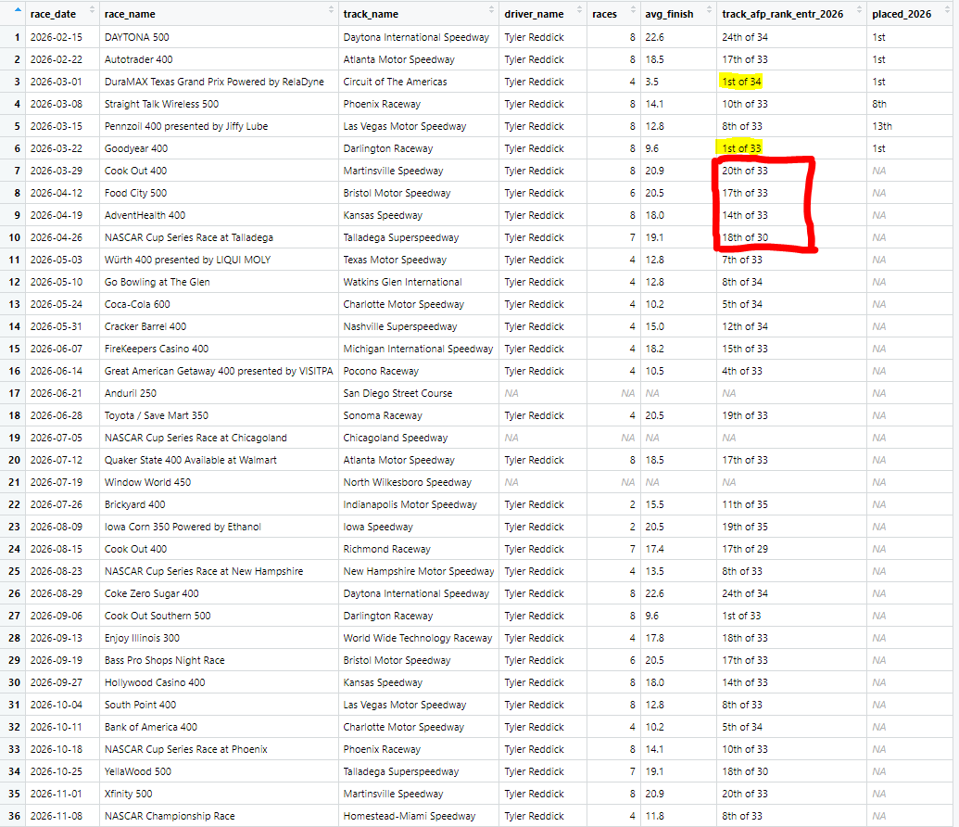The width and height of the screenshot is (959, 827).
Task: Click the Coke Zero Sugar 400 cell
Action: coord(219,593)
